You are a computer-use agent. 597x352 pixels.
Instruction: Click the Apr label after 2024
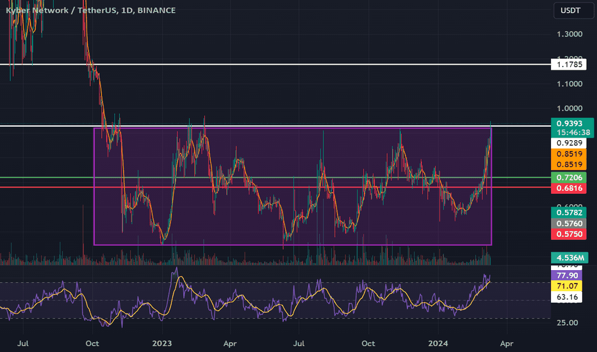[507, 343]
